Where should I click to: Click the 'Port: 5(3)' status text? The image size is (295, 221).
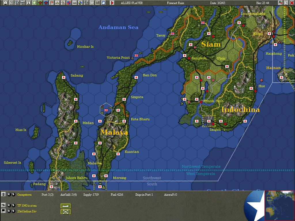[48, 195]
